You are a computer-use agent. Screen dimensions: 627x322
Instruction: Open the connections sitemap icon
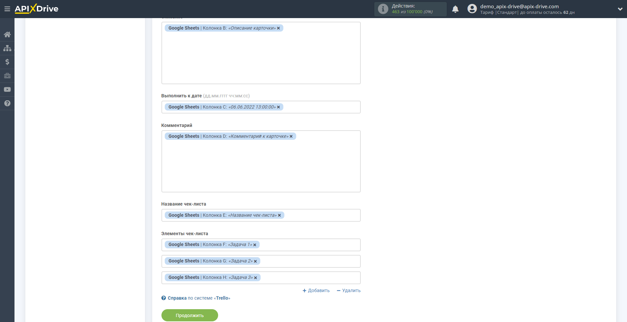pyautogui.click(x=7, y=48)
